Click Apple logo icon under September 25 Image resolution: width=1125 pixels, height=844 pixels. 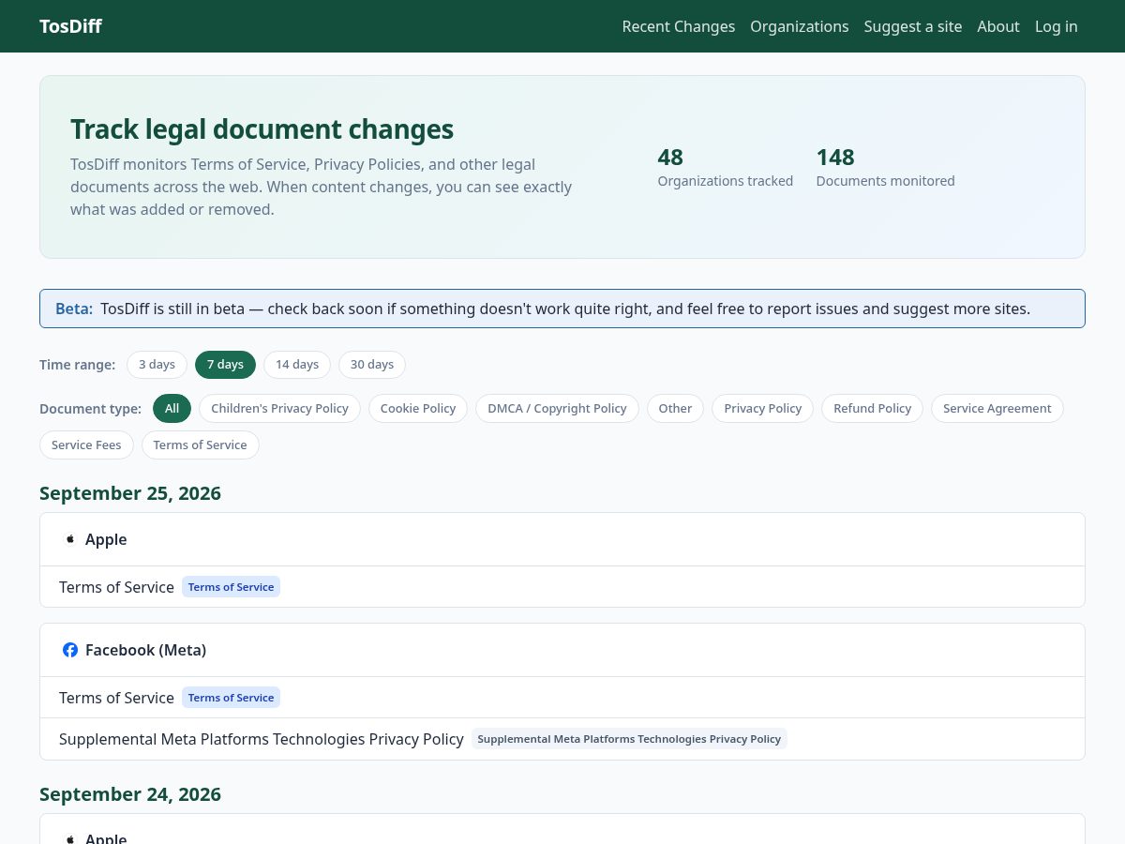(70, 539)
